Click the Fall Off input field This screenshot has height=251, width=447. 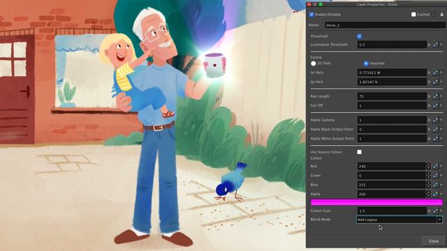point(392,105)
